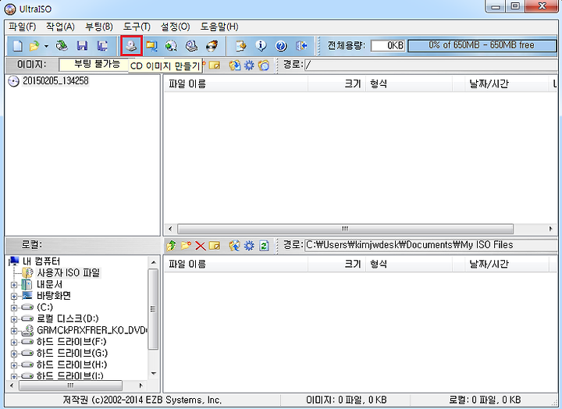Open image properties with the info (i) icon
Viewport: 562px width, 409px height.
(x=261, y=45)
